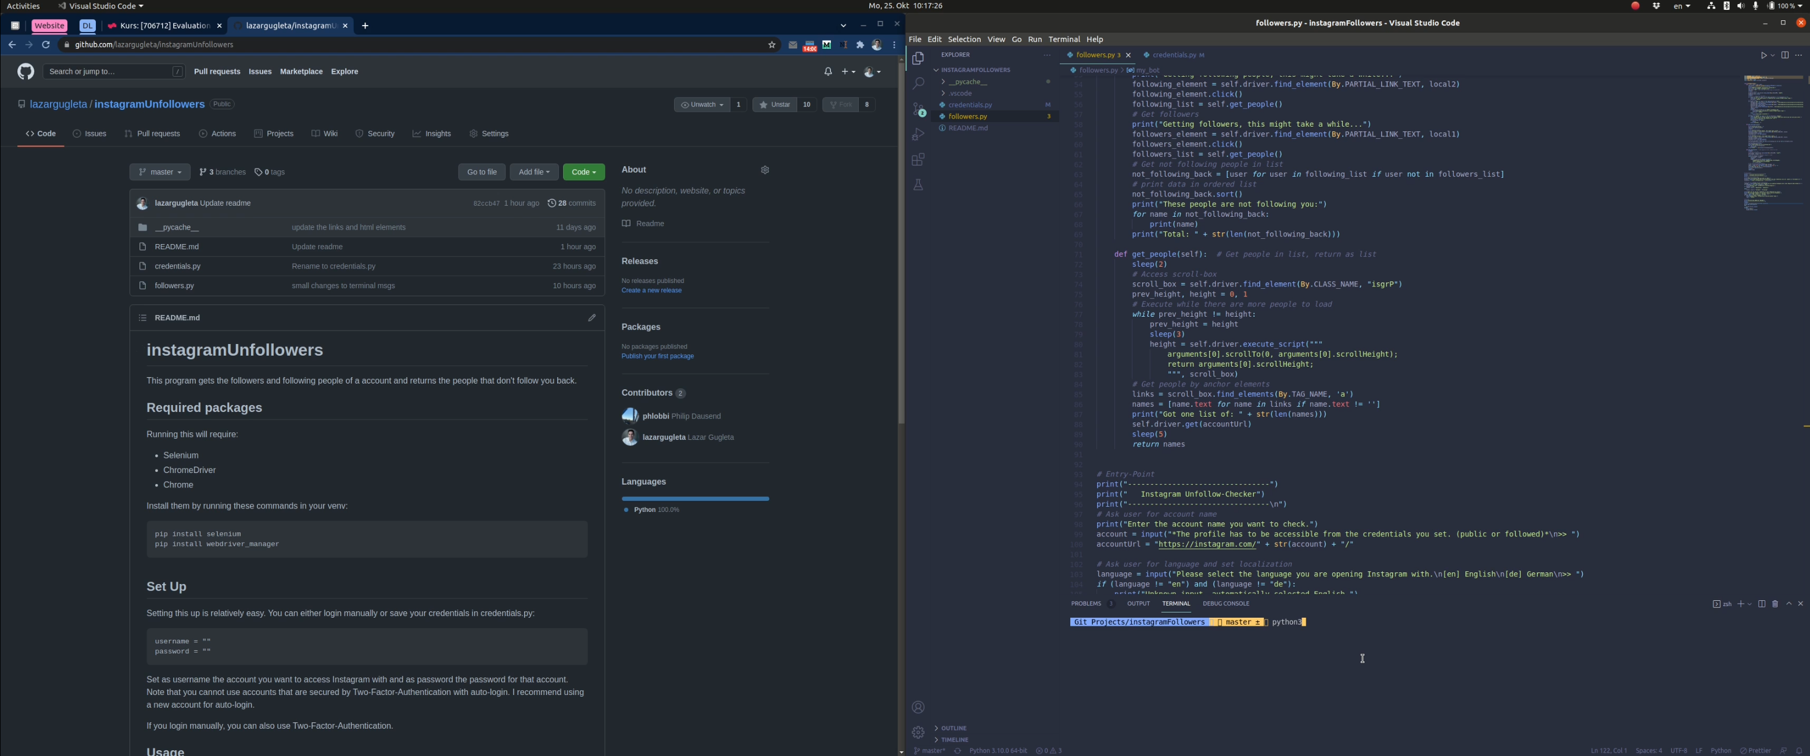Open the Terminal menu in VS Code

click(x=1064, y=40)
